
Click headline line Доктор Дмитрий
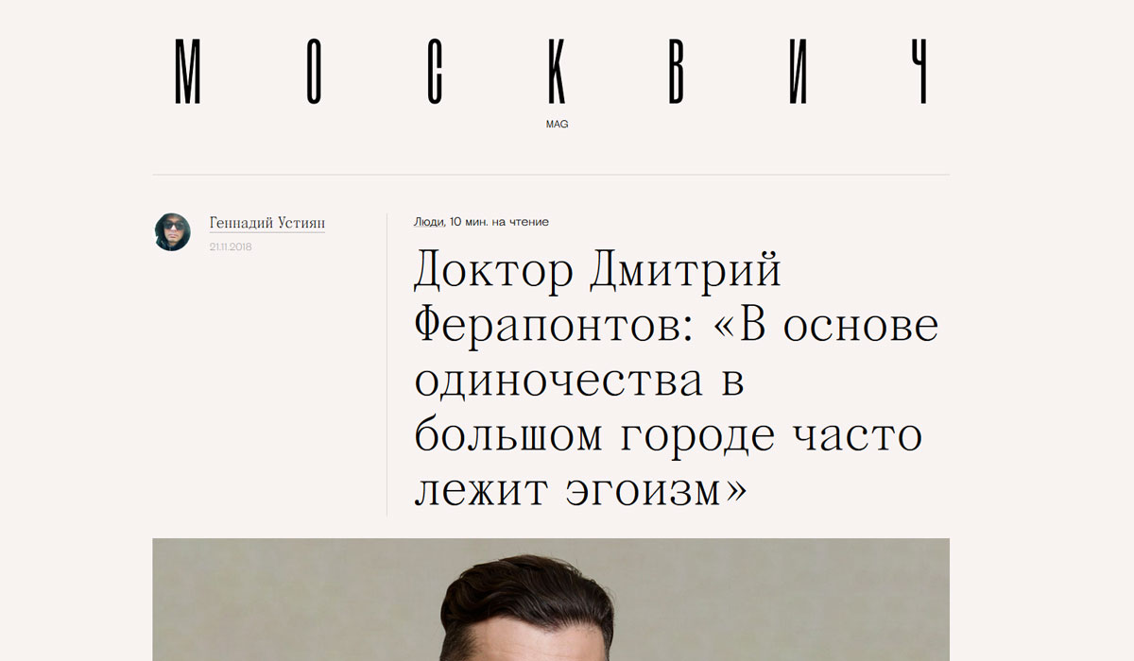pos(598,273)
